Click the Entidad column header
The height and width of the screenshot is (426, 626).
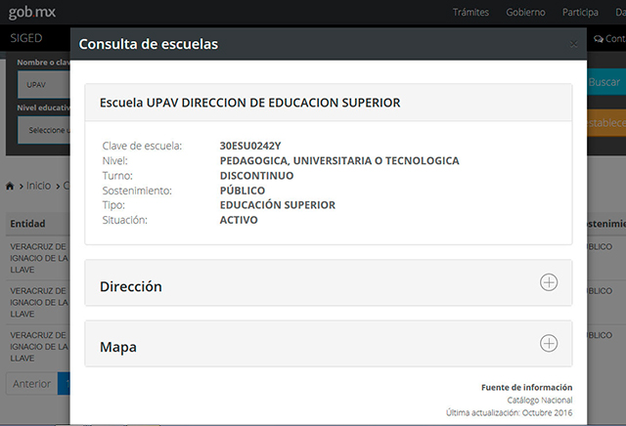27,224
